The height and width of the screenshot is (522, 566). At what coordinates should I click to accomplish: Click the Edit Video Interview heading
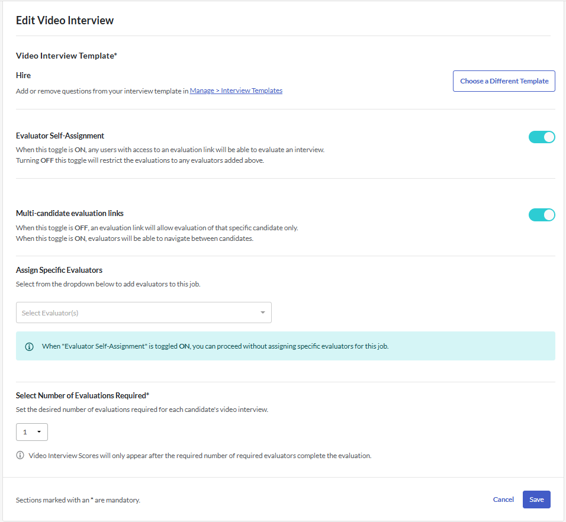tap(65, 21)
